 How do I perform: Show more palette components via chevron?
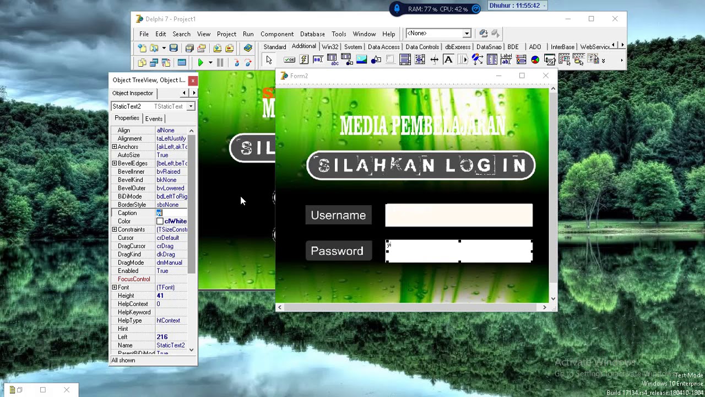[603, 61]
